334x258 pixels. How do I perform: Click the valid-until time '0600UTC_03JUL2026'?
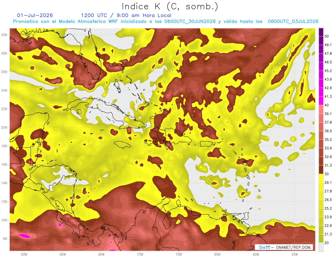[293, 21]
